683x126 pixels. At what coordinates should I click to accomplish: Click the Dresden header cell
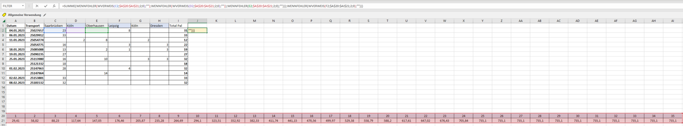(x=159, y=26)
